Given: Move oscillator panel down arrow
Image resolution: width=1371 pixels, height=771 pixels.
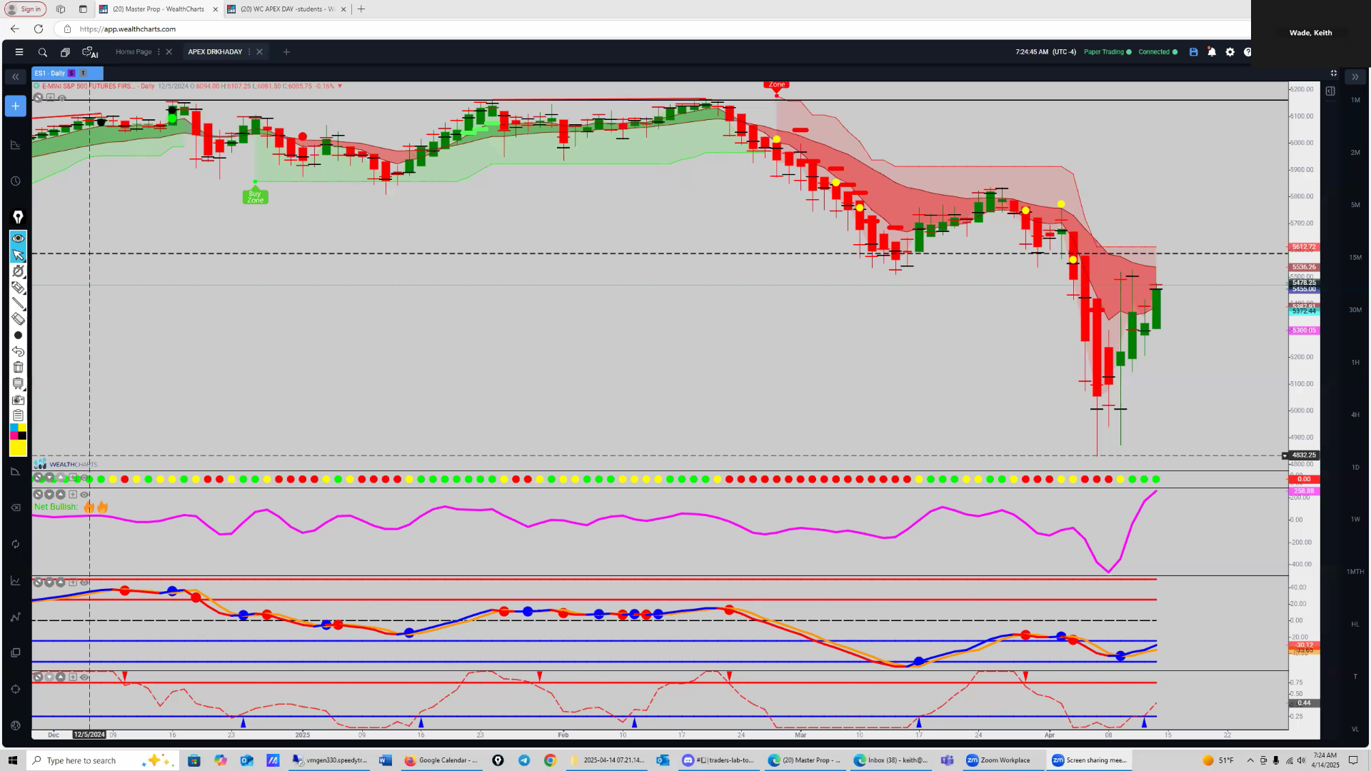Looking at the screenshot, I should (x=49, y=583).
